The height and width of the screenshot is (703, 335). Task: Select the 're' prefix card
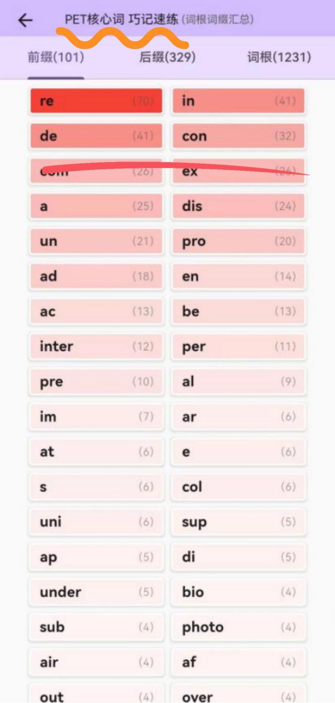[96, 101]
